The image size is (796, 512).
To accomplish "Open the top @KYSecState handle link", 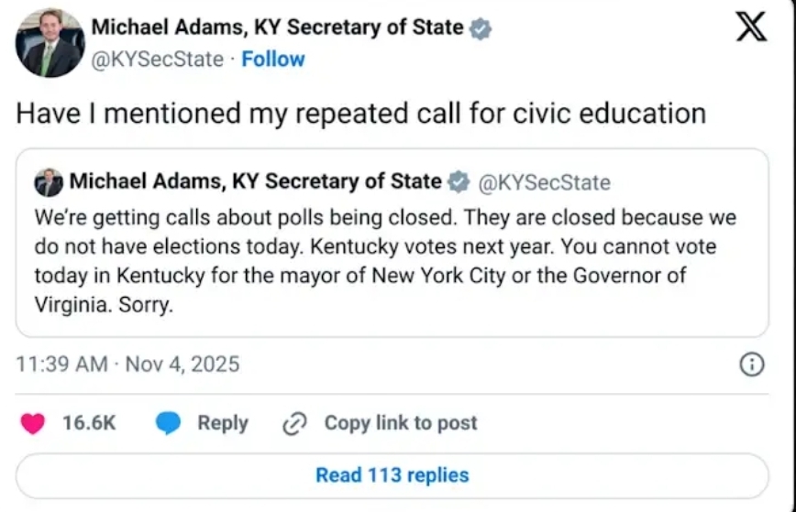I will pyautogui.click(x=157, y=60).
